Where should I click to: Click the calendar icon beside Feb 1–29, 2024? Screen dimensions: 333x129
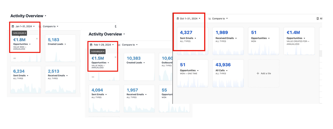click(x=91, y=45)
